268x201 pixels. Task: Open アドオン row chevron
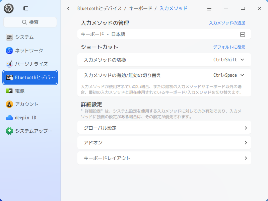(x=246, y=143)
